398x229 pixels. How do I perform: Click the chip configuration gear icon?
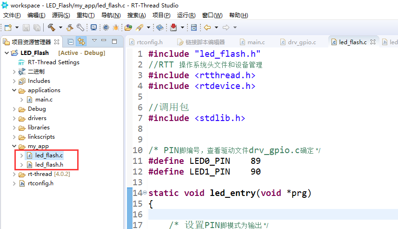[x=106, y=27]
